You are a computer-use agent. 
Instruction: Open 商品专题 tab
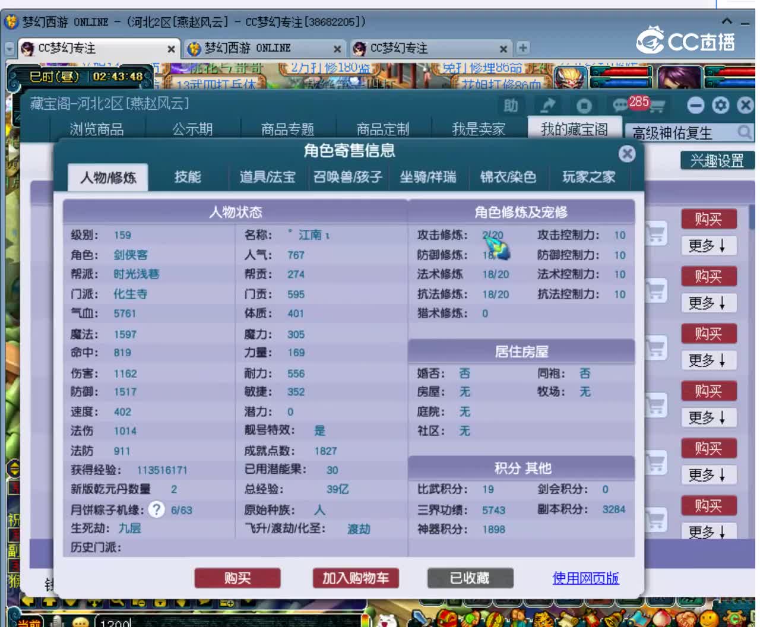tap(287, 129)
